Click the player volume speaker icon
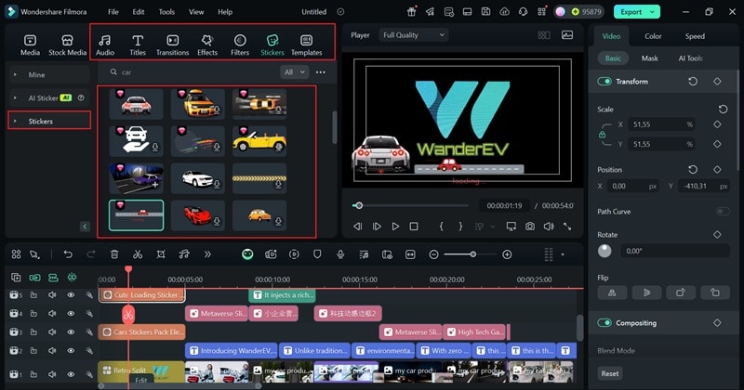Viewport: 744px width, 390px height. pos(549,227)
